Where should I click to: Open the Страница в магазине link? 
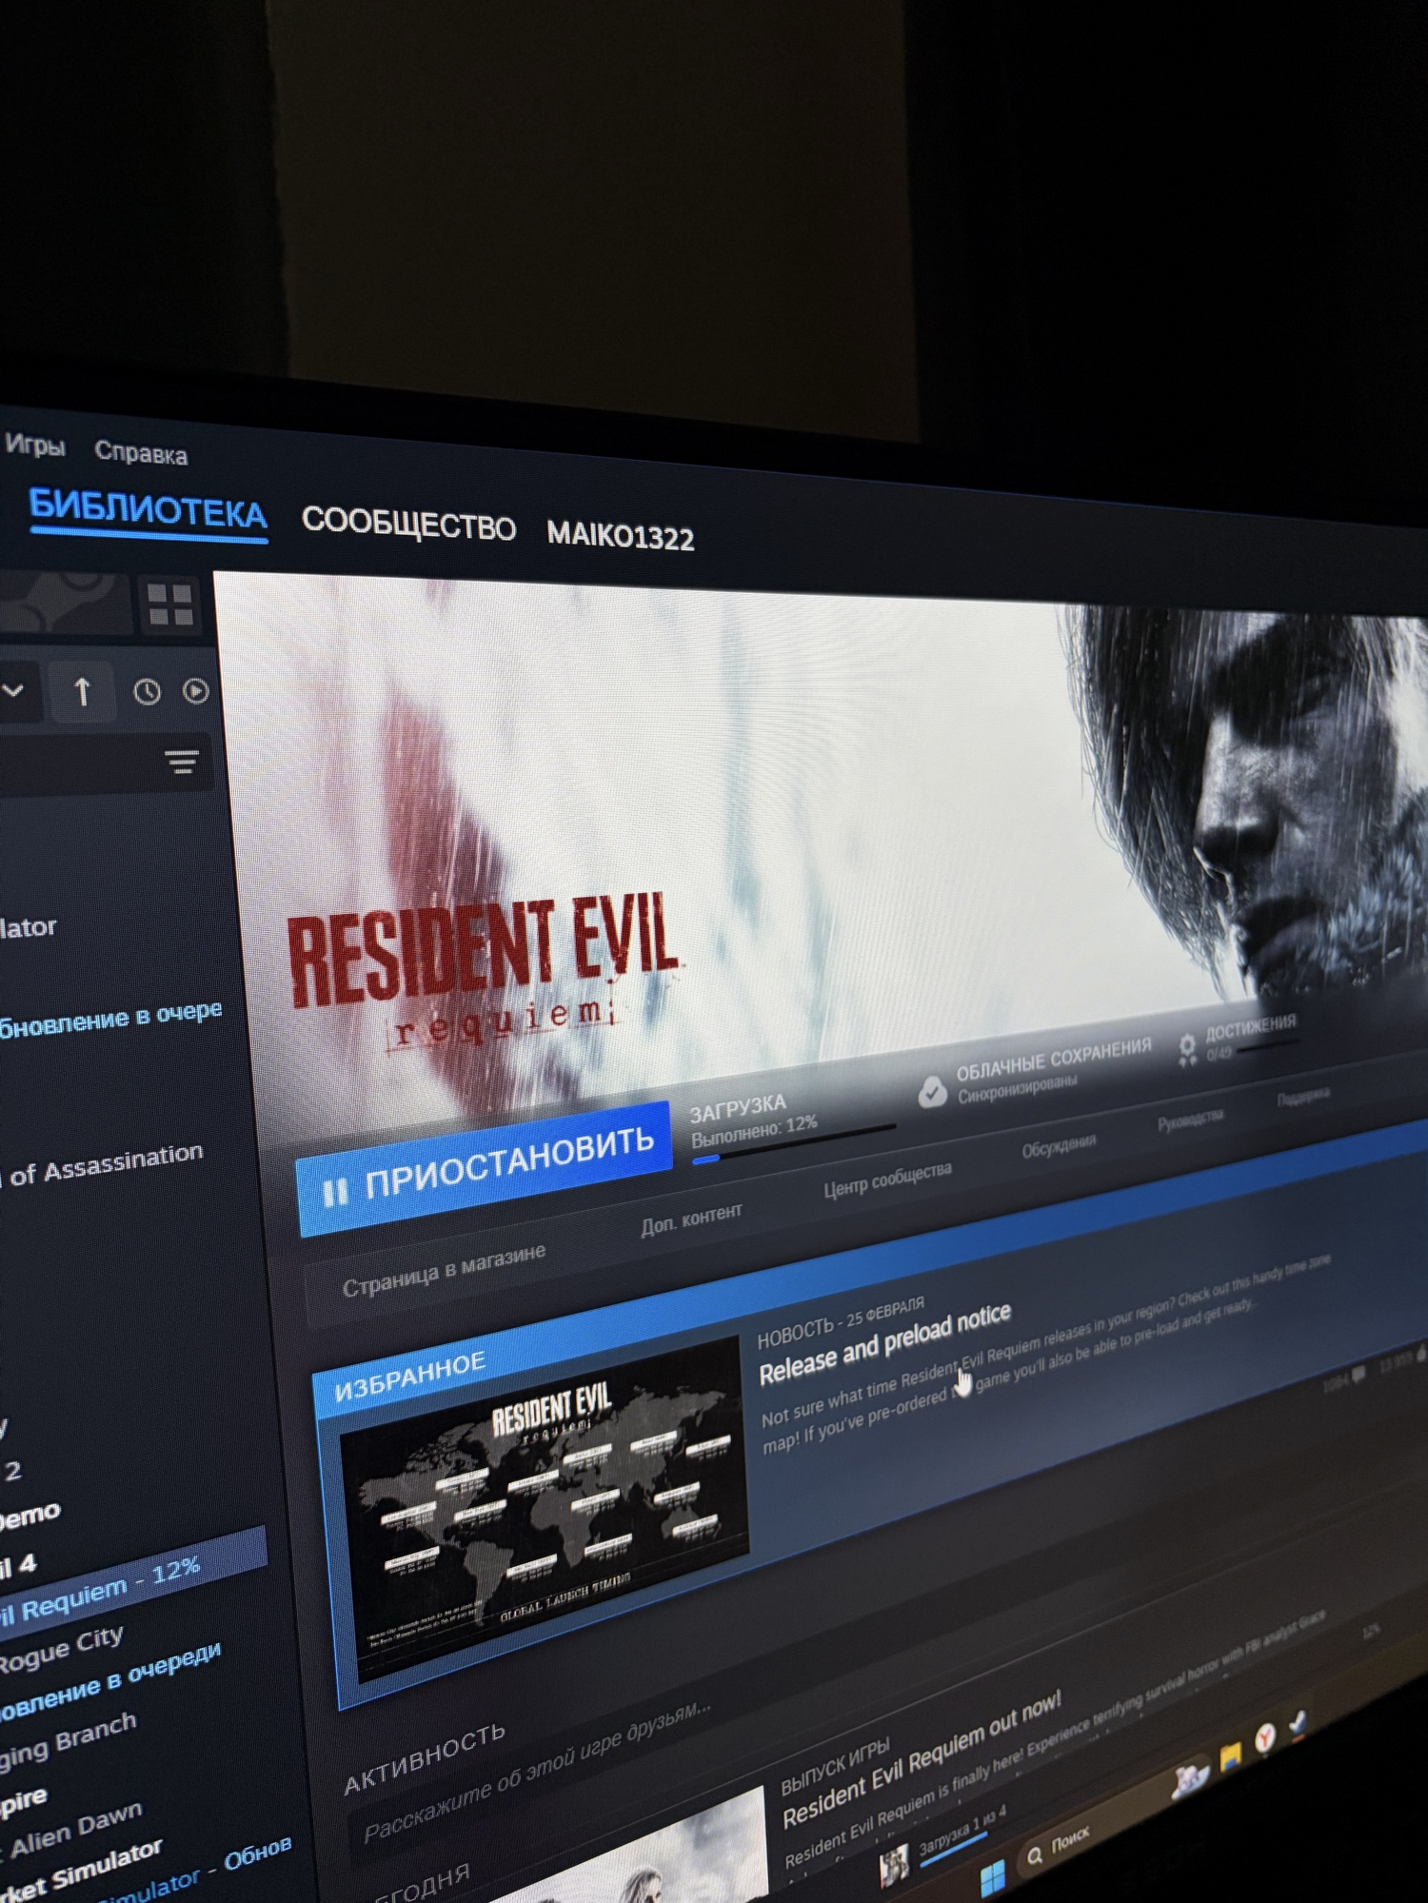point(444,1271)
